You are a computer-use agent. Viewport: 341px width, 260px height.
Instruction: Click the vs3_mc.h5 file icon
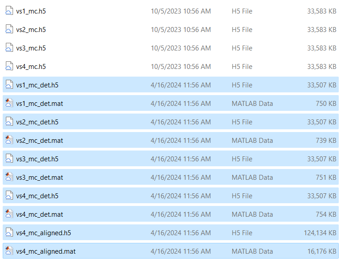pyautogui.click(x=9, y=48)
